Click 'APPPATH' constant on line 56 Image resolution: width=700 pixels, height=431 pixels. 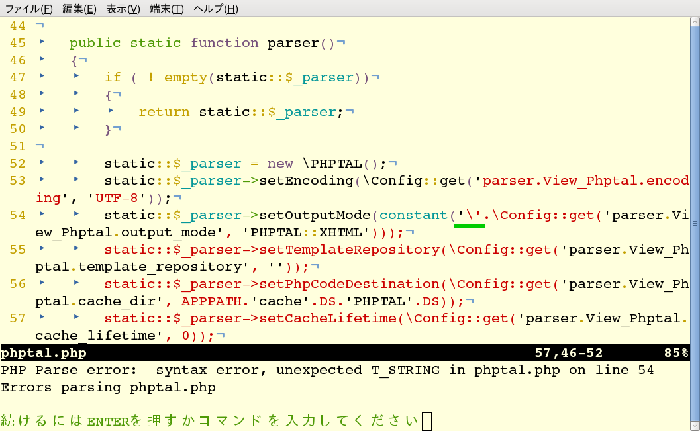(212, 301)
